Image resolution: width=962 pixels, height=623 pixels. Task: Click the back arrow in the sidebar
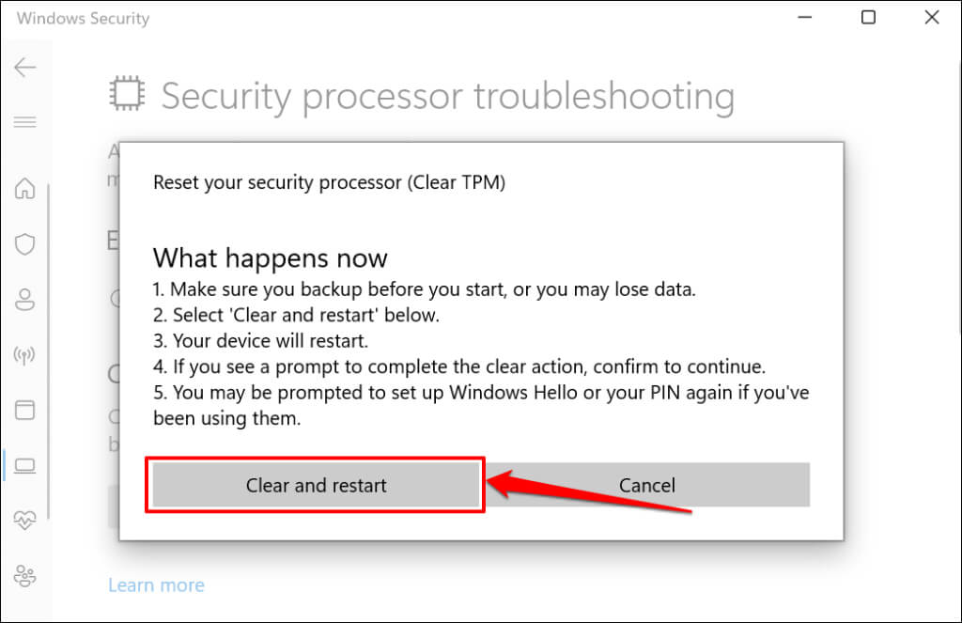24,67
